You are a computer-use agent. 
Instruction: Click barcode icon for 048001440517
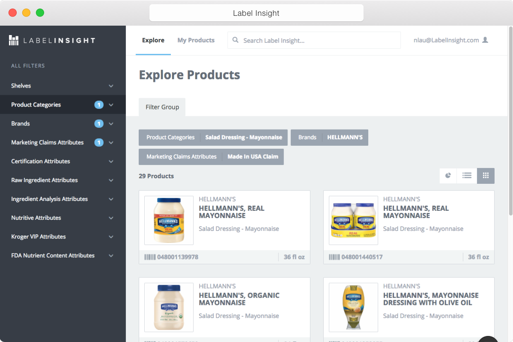pos(334,257)
